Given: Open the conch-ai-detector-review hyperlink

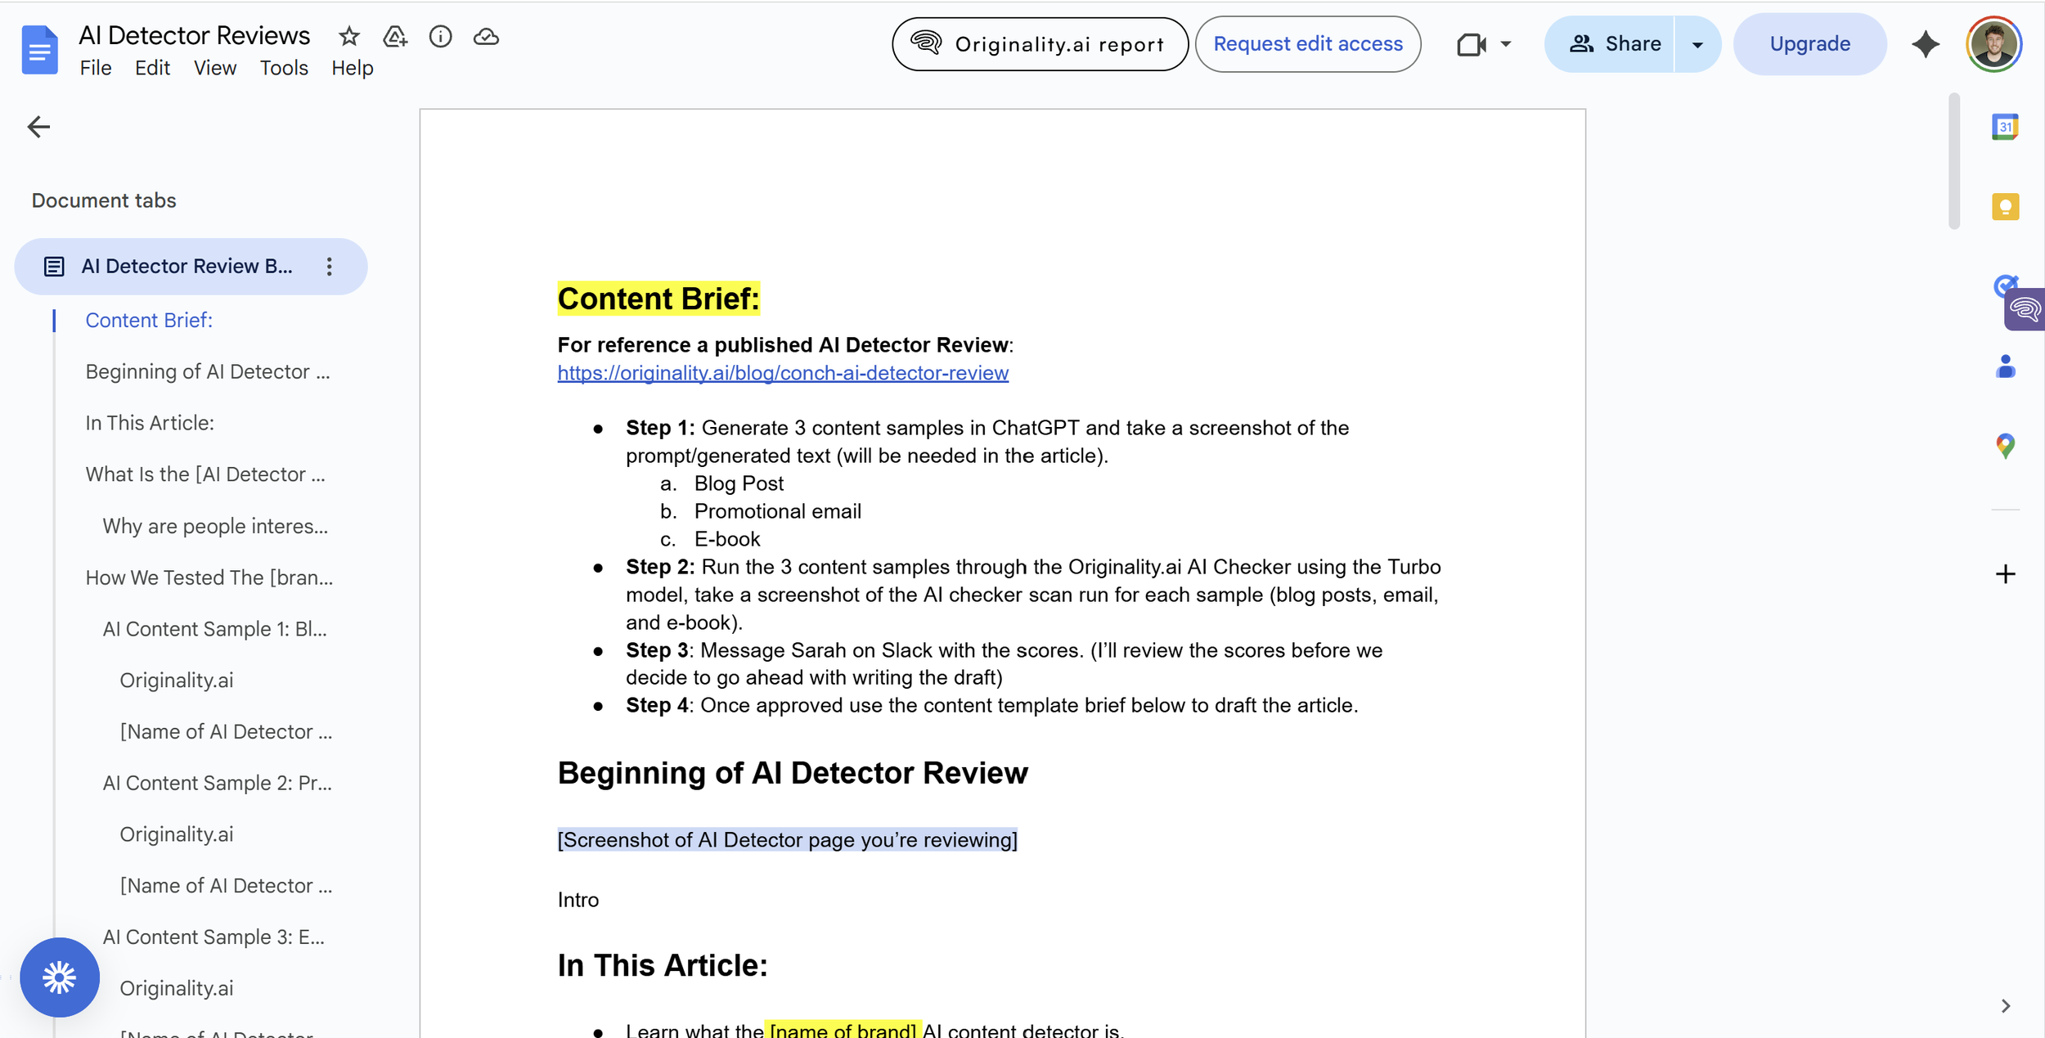Looking at the screenshot, I should 782,373.
